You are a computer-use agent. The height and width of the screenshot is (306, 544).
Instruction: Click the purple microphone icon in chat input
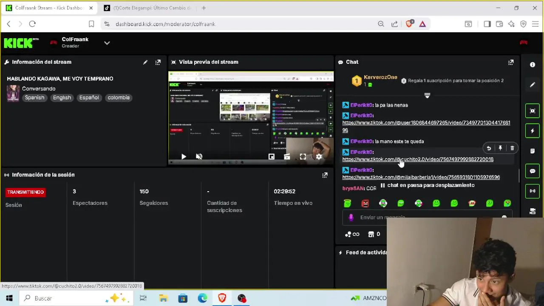click(x=351, y=217)
